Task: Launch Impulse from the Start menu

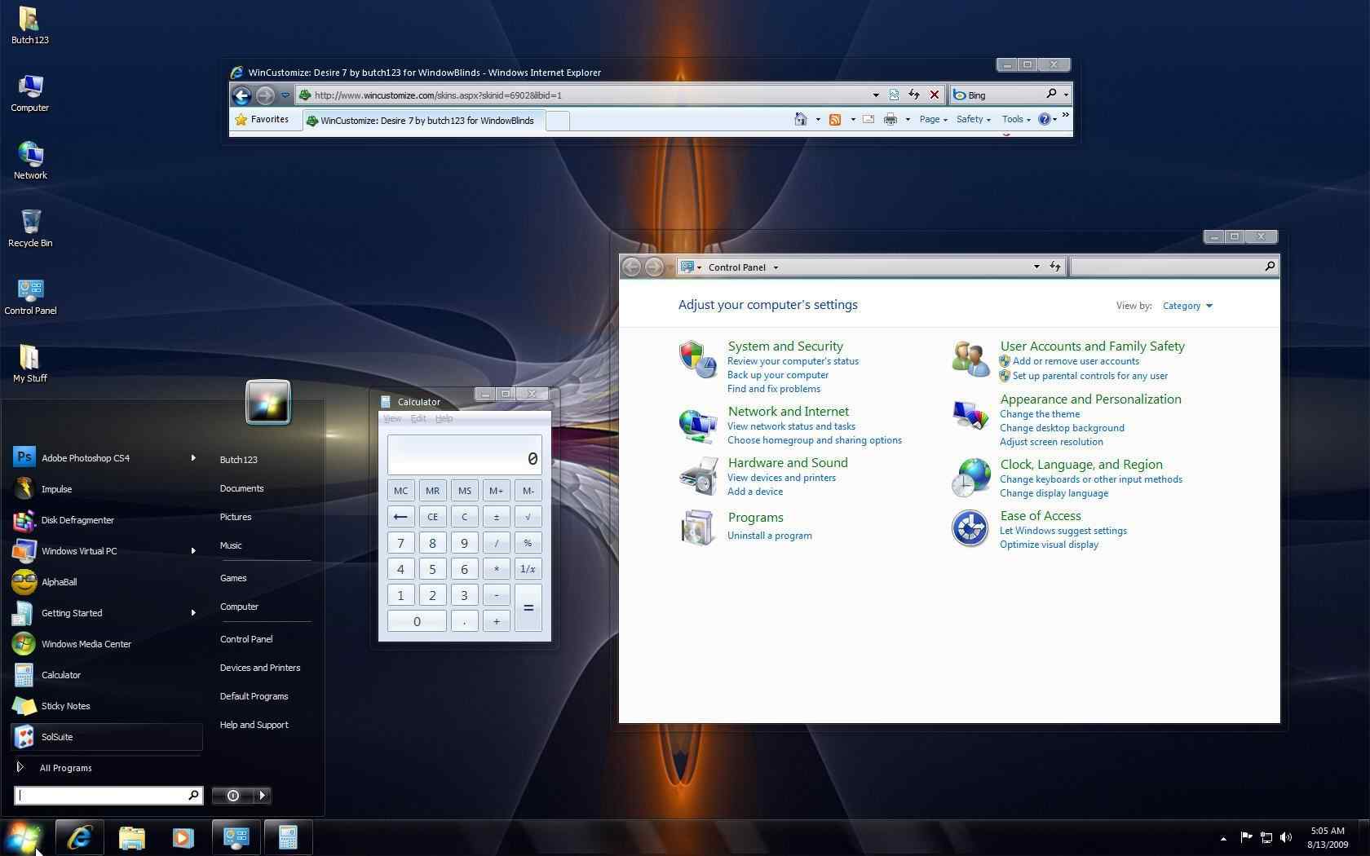Action: [x=106, y=488]
